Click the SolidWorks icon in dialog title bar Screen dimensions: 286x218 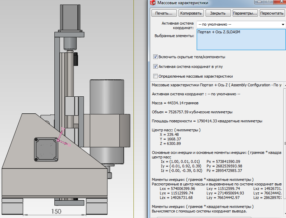[x=153, y=3]
